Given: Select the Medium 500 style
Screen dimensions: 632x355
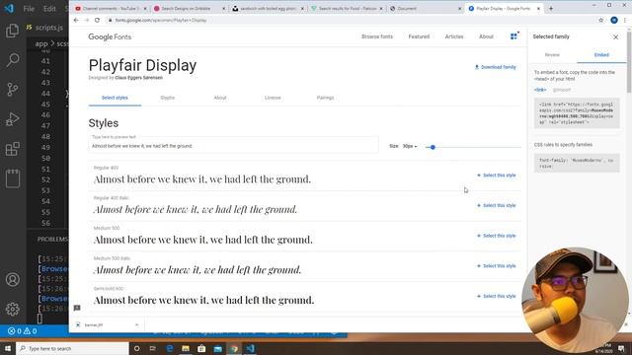Looking at the screenshot, I should [x=496, y=236].
